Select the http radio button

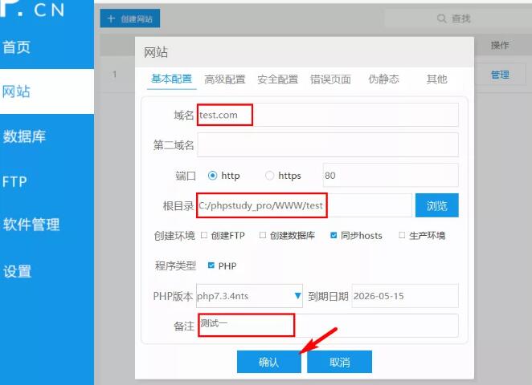(x=212, y=176)
